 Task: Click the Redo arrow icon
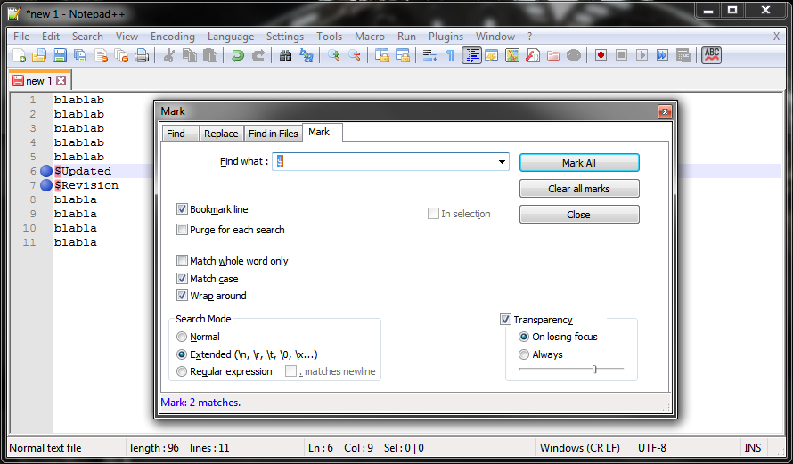click(258, 55)
